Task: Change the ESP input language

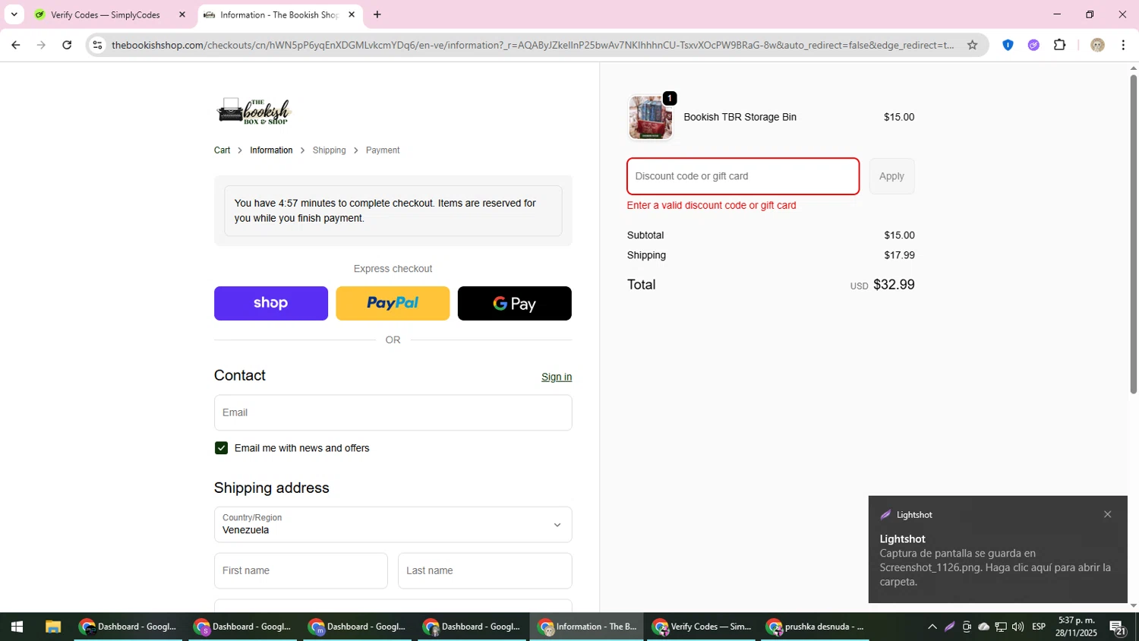Action: [x=1039, y=627]
